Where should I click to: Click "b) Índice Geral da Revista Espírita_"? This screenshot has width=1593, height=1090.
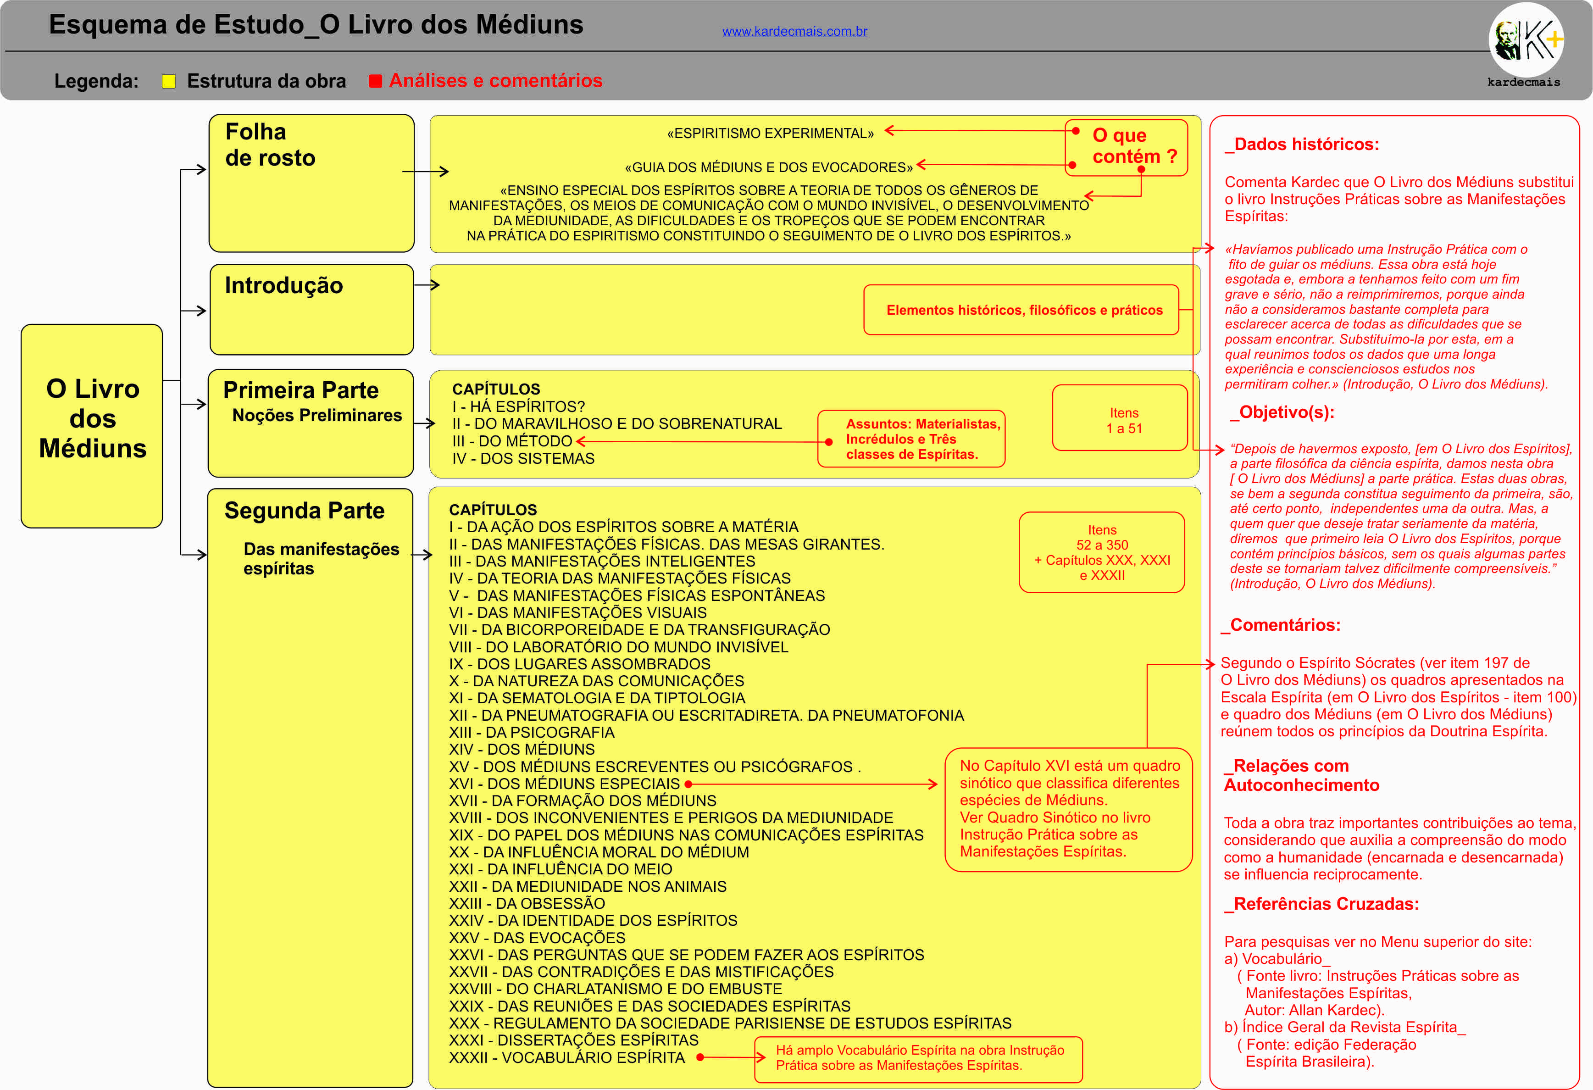click(x=1345, y=1027)
